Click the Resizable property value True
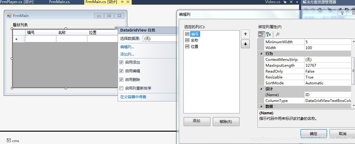Image resolution: width=355 pixels, height=144 pixels. [328, 77]
